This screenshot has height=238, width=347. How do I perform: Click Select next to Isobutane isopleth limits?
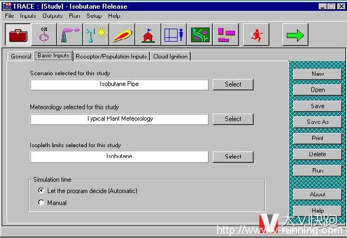233,157
